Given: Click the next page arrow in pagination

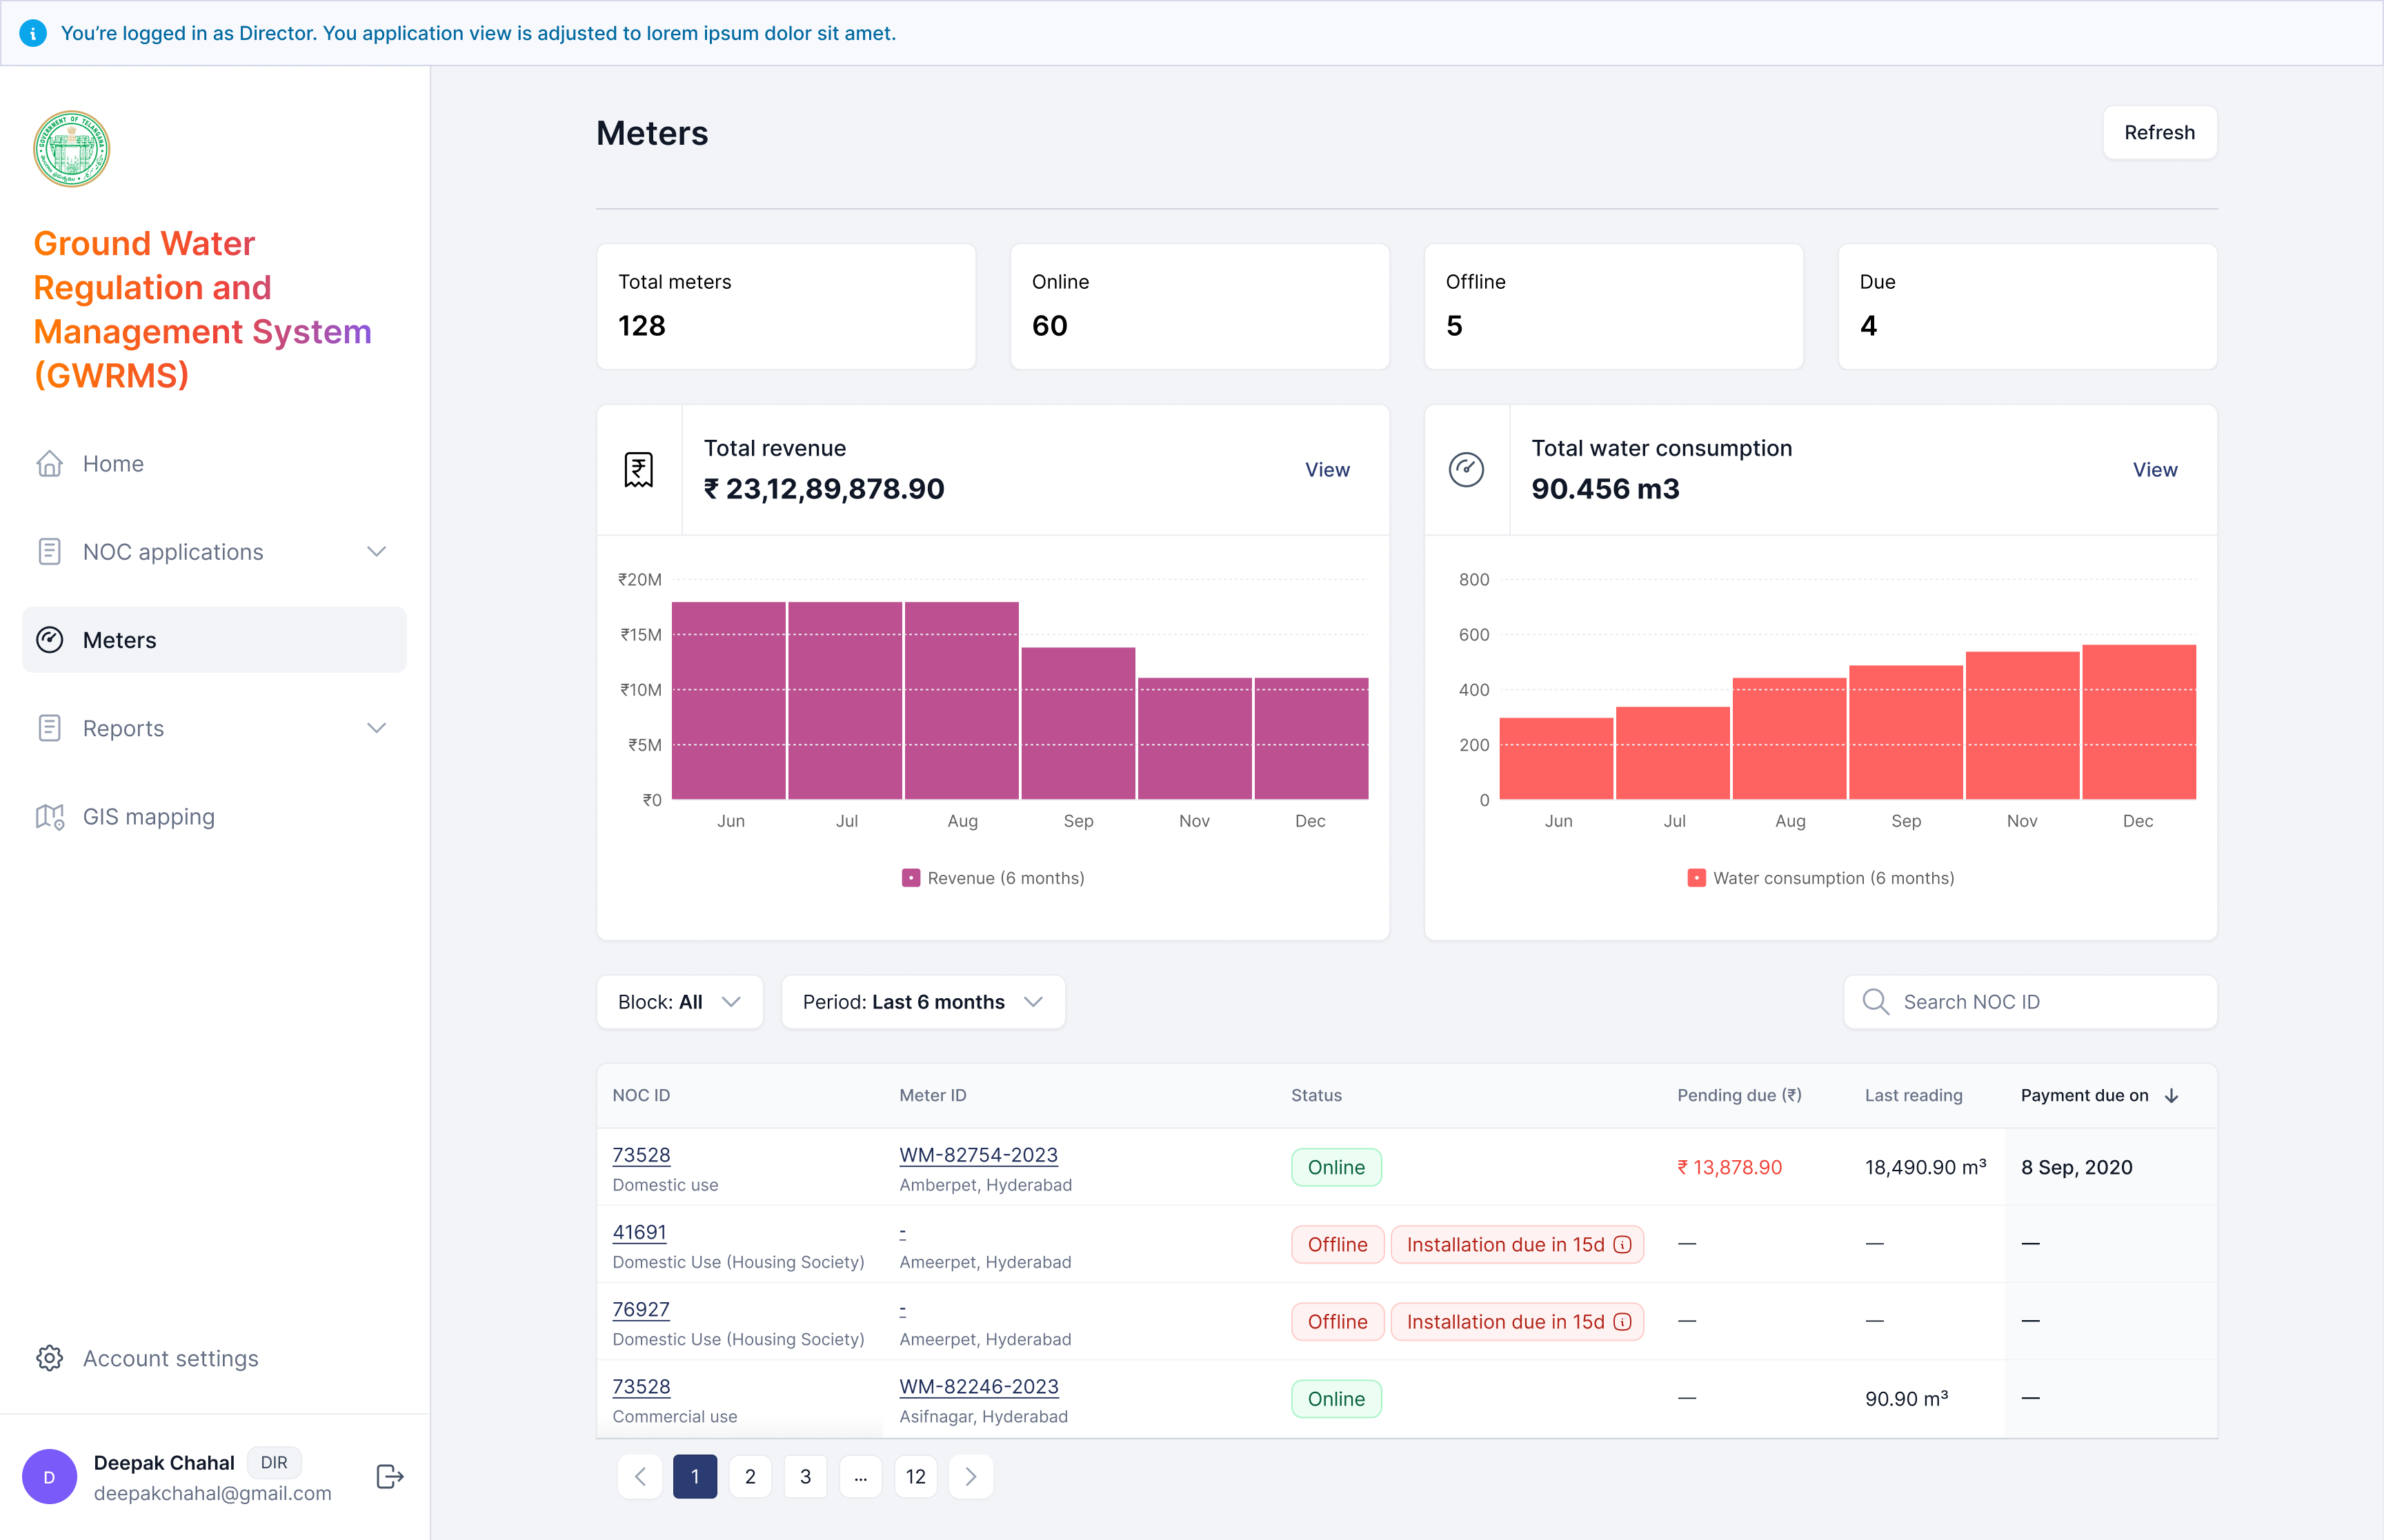Looking at the screenshot, I should pyautogui.click(x=969, y=1476).
